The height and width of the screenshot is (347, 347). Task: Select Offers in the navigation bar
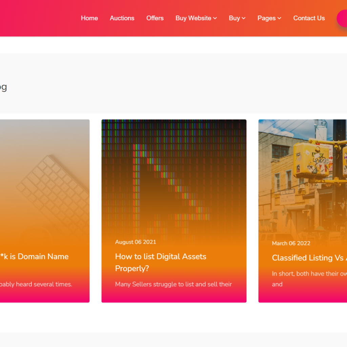point(155,18)
